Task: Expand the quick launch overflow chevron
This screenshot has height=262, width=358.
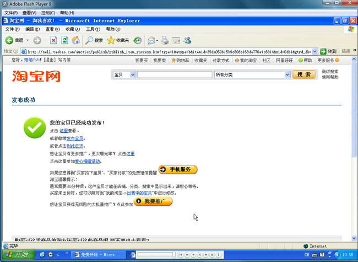Action: coord(67,253)
